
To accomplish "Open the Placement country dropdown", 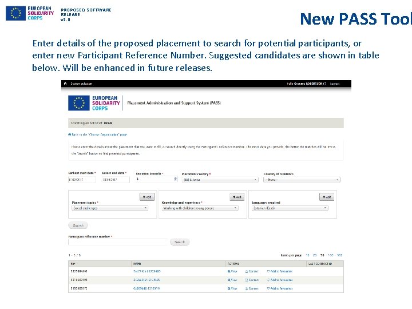I will click(x=220, y=180).
